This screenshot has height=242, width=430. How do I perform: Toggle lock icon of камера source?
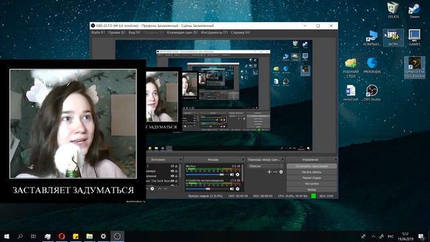pyautogui.click(x=176, y=171)
